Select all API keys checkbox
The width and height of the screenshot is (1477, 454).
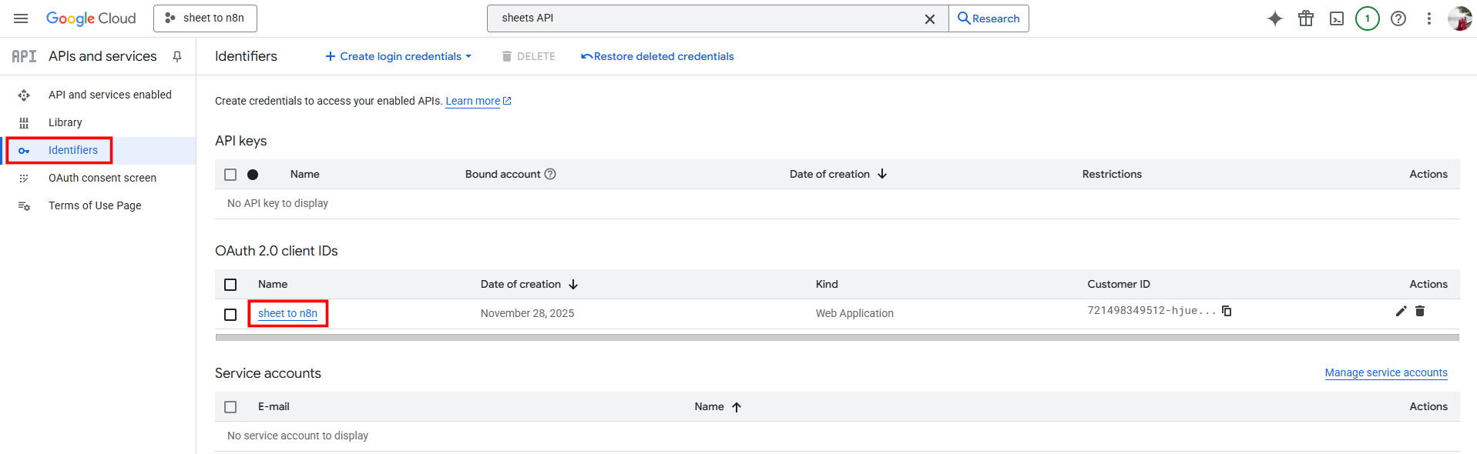pos(230,175)
